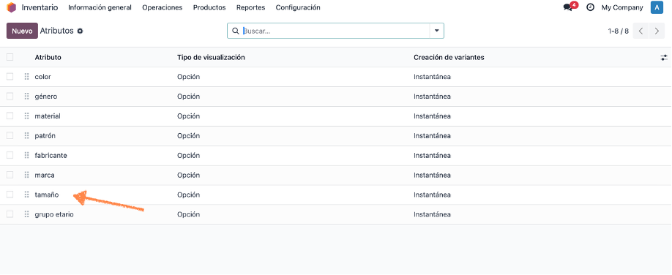The width and height of the screenshot is (672, 275).
Task: Open the user avatar menu
Action: (x=657, y=7)
